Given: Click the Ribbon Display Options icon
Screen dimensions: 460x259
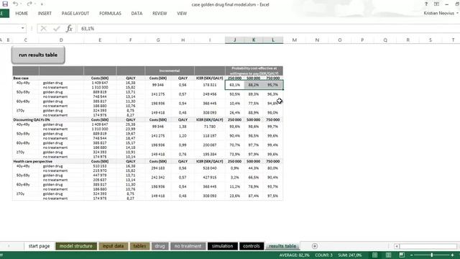Looking at the screenshot, I should pos(436,4).
